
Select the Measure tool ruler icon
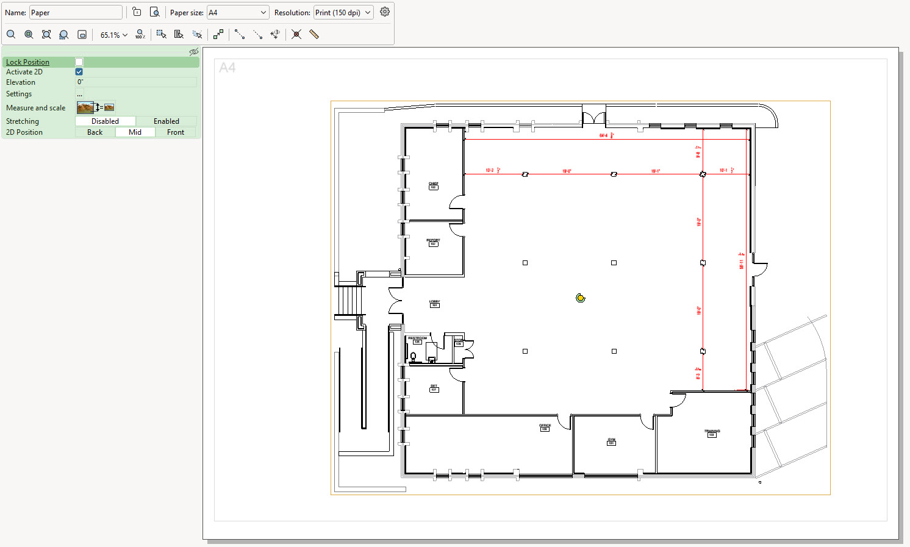(x=314, y=34)
